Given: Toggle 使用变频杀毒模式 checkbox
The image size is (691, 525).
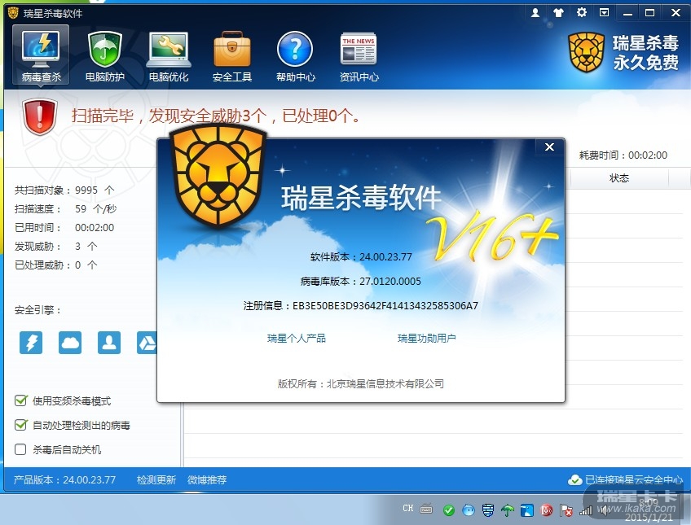Looking at the screenshot, I should [20, 400].
